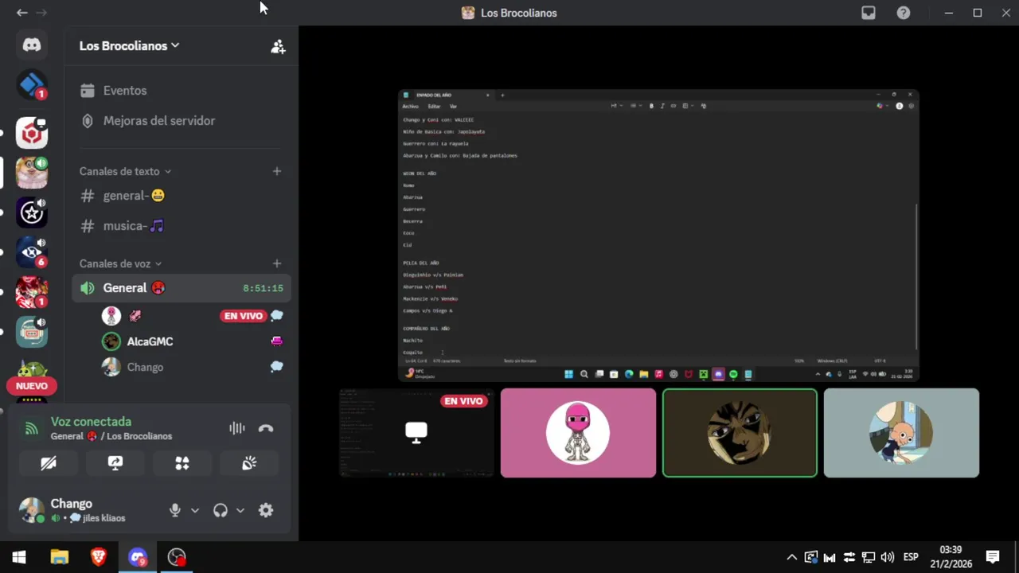Open Archivo menu in streamed Notepad
1019x573 pixels.
pyautogui.click(x=410, y=106)
